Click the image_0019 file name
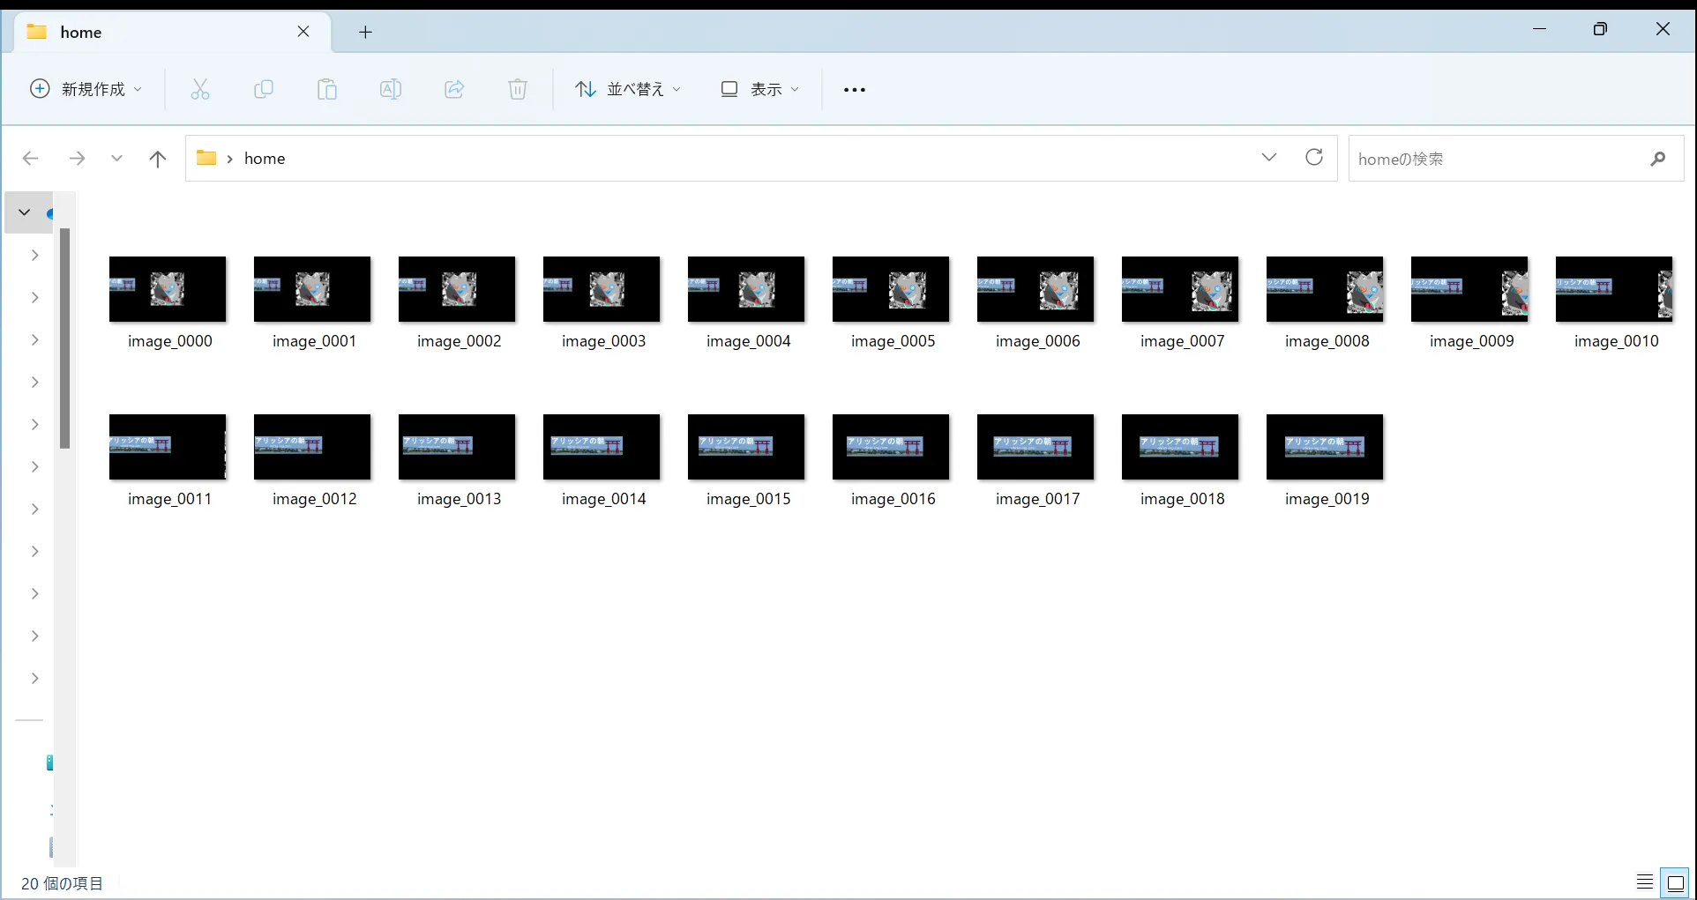The width and height of the screenshot is (1697, 900). (1327, 499)
